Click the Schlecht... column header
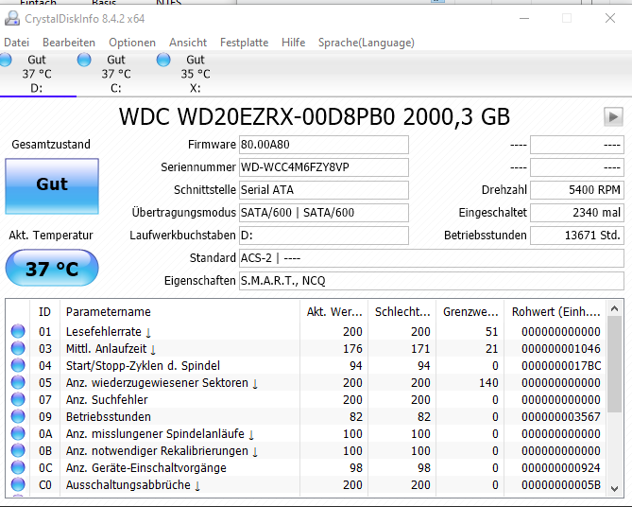 [402, 311]
